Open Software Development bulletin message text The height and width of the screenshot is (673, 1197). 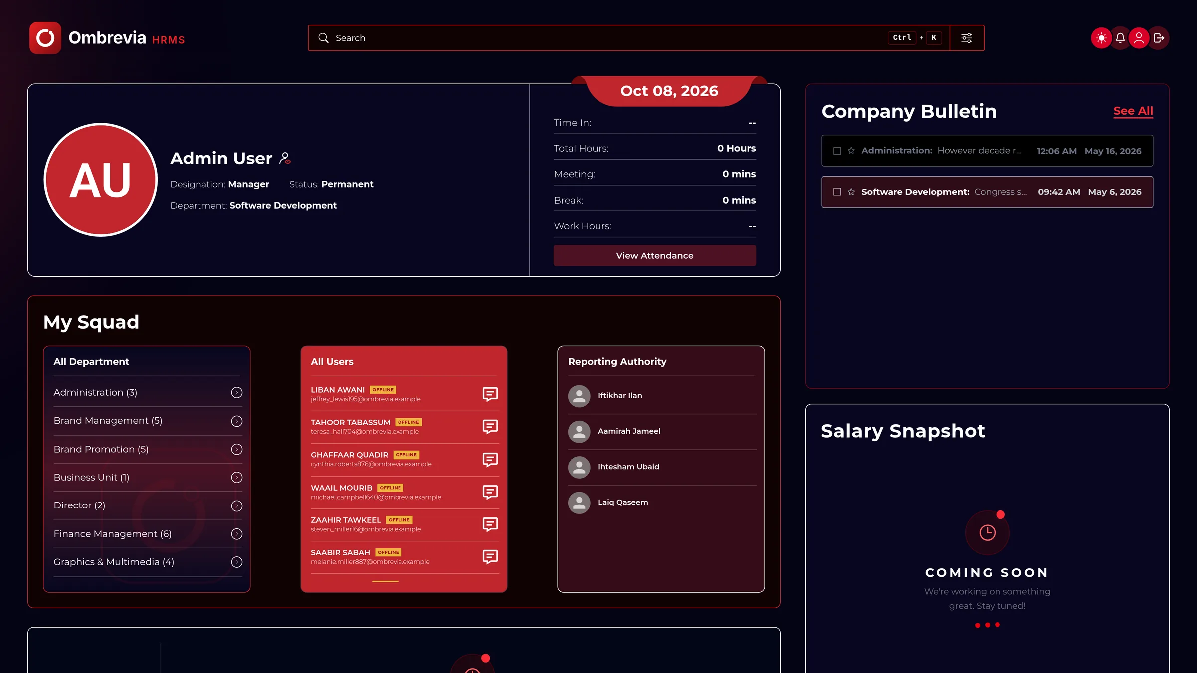1000,192
